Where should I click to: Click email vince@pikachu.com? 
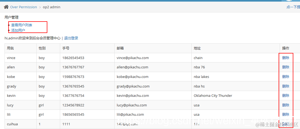[133, 58]
